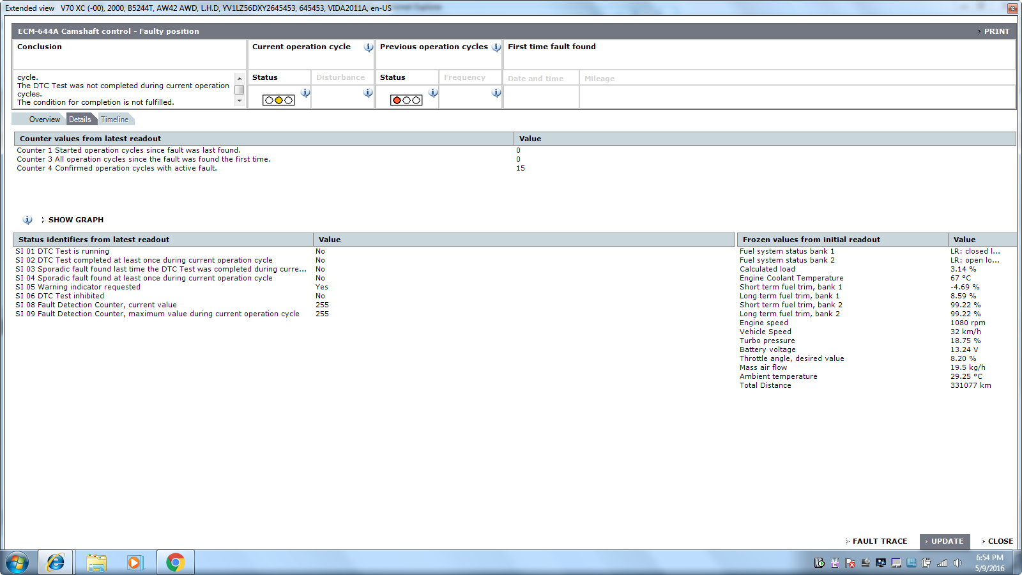Switch to the Overview tab
This screenshot has width=1022, height=575.
pos(44,119)
